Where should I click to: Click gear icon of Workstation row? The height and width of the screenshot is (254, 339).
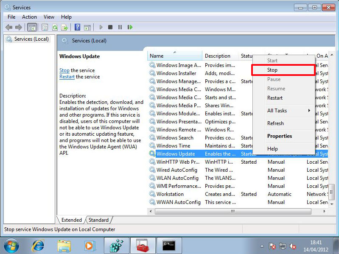pos(152,194)
